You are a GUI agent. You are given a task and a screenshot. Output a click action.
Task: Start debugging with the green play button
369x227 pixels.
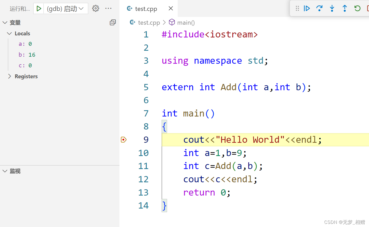click(x=39, y=9)
